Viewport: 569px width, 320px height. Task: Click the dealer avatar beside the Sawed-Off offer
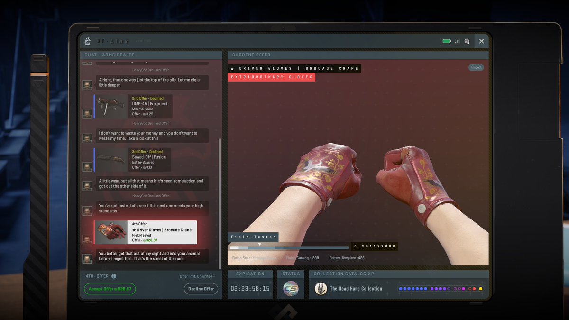pos(87,166)
